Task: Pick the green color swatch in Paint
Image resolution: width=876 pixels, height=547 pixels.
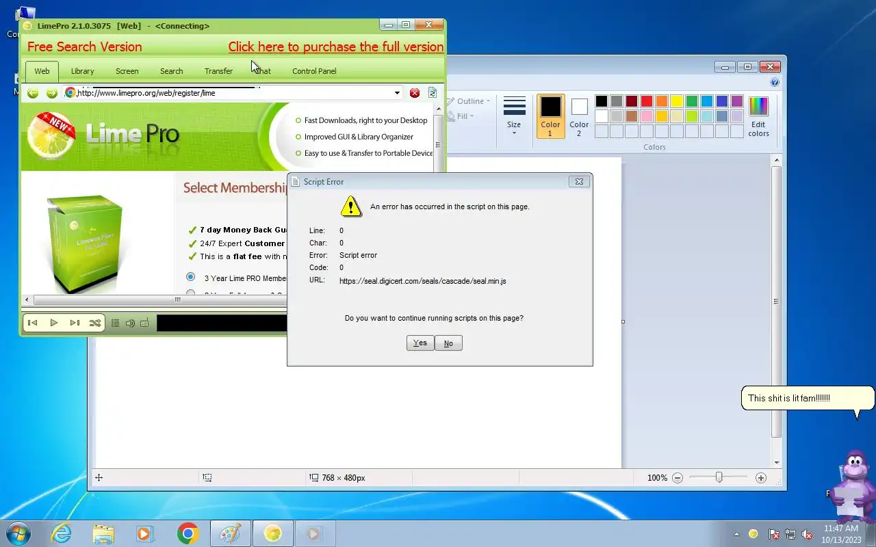Action: pyautogui.click(x=691, y=101)
